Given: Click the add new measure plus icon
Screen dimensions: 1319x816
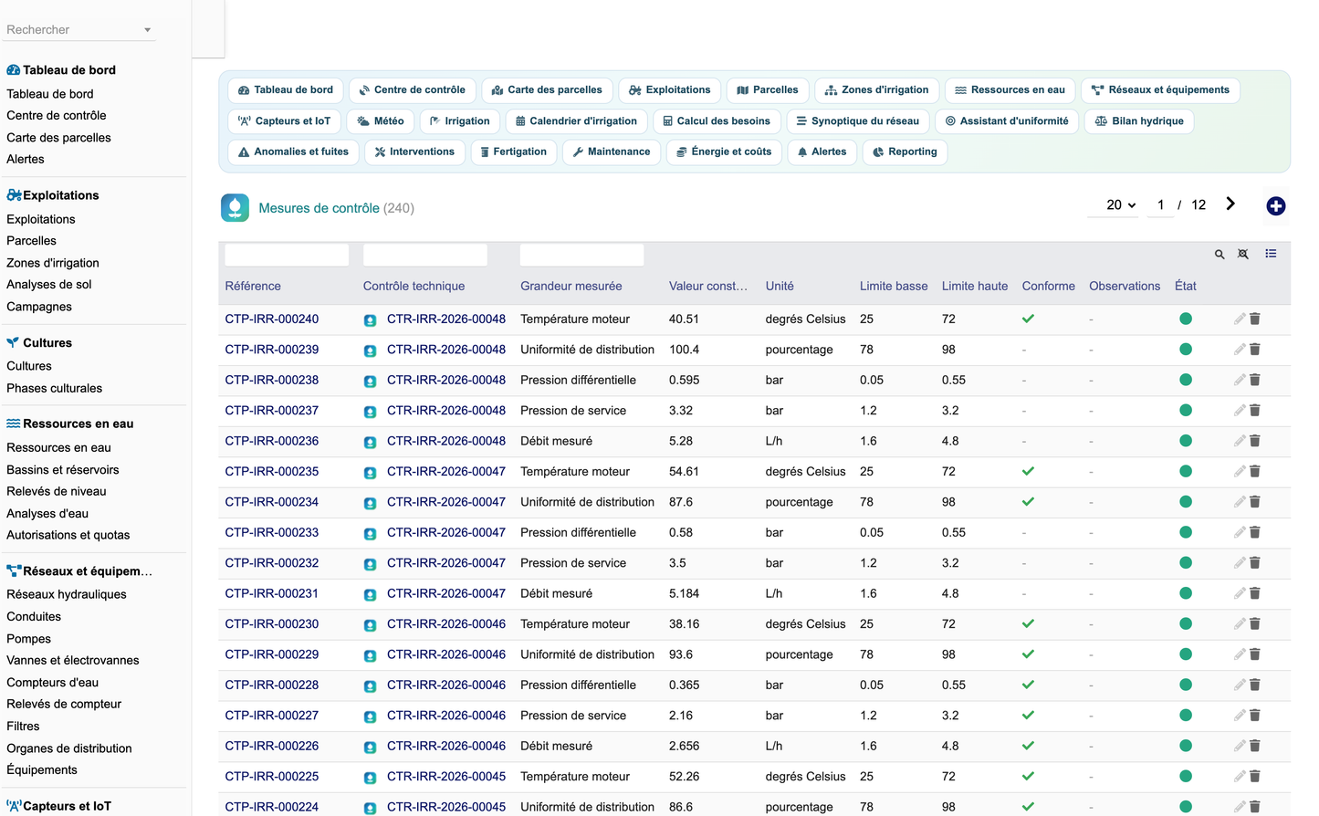Looking at the screenshot, I should pos(1276,206).
